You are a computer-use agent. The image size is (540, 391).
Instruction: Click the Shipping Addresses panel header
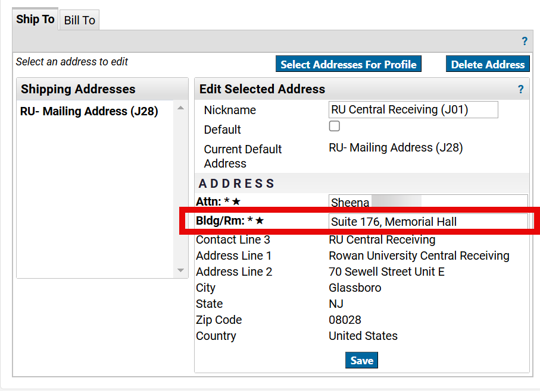pos(78,89)
